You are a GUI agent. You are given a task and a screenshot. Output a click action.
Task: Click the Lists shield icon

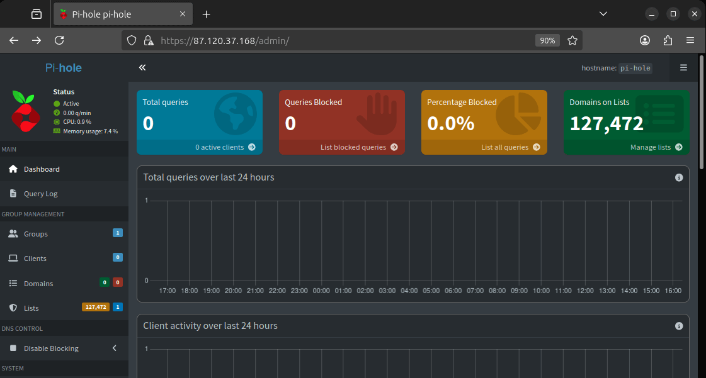coord(13,308)
